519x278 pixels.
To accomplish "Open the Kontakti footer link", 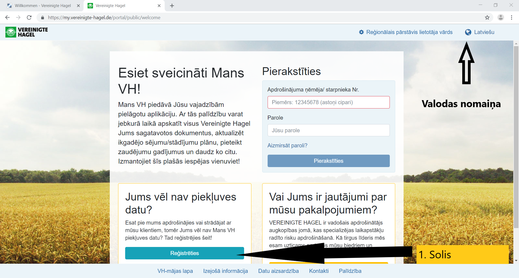I will pos(319,271).
